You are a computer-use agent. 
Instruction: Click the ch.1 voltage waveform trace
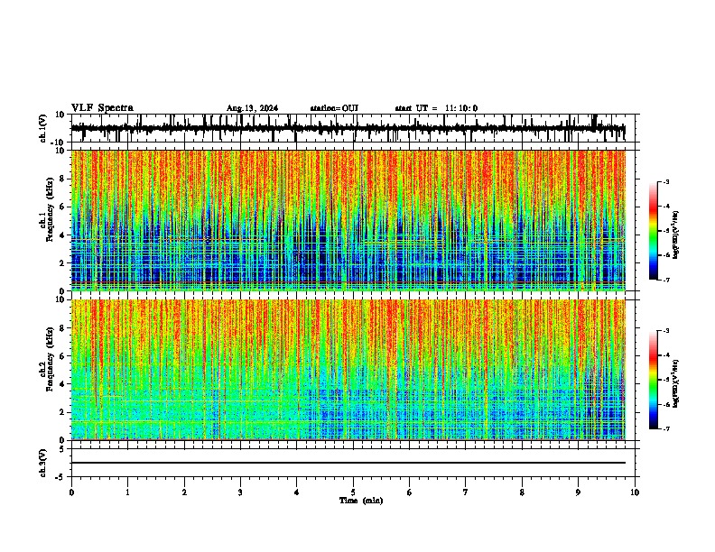pyautogui.click(x=348, y=128)
